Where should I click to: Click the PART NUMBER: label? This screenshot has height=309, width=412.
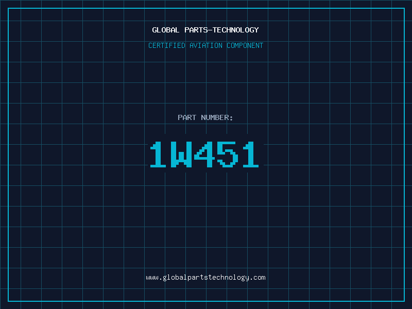coord(205,117)
